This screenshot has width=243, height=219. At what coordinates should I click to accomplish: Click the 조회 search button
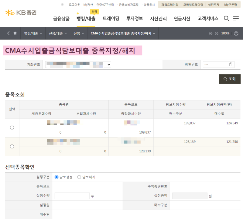click(230, 79)
